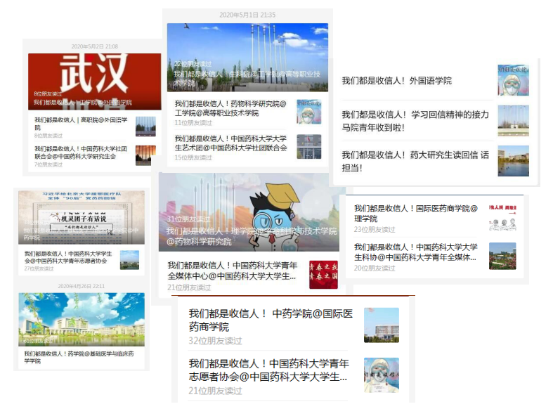Open 中药学院@国际医药商学院 article title
Image resolution: width=553 pixels, height=416 pixels.
[270, 320]
